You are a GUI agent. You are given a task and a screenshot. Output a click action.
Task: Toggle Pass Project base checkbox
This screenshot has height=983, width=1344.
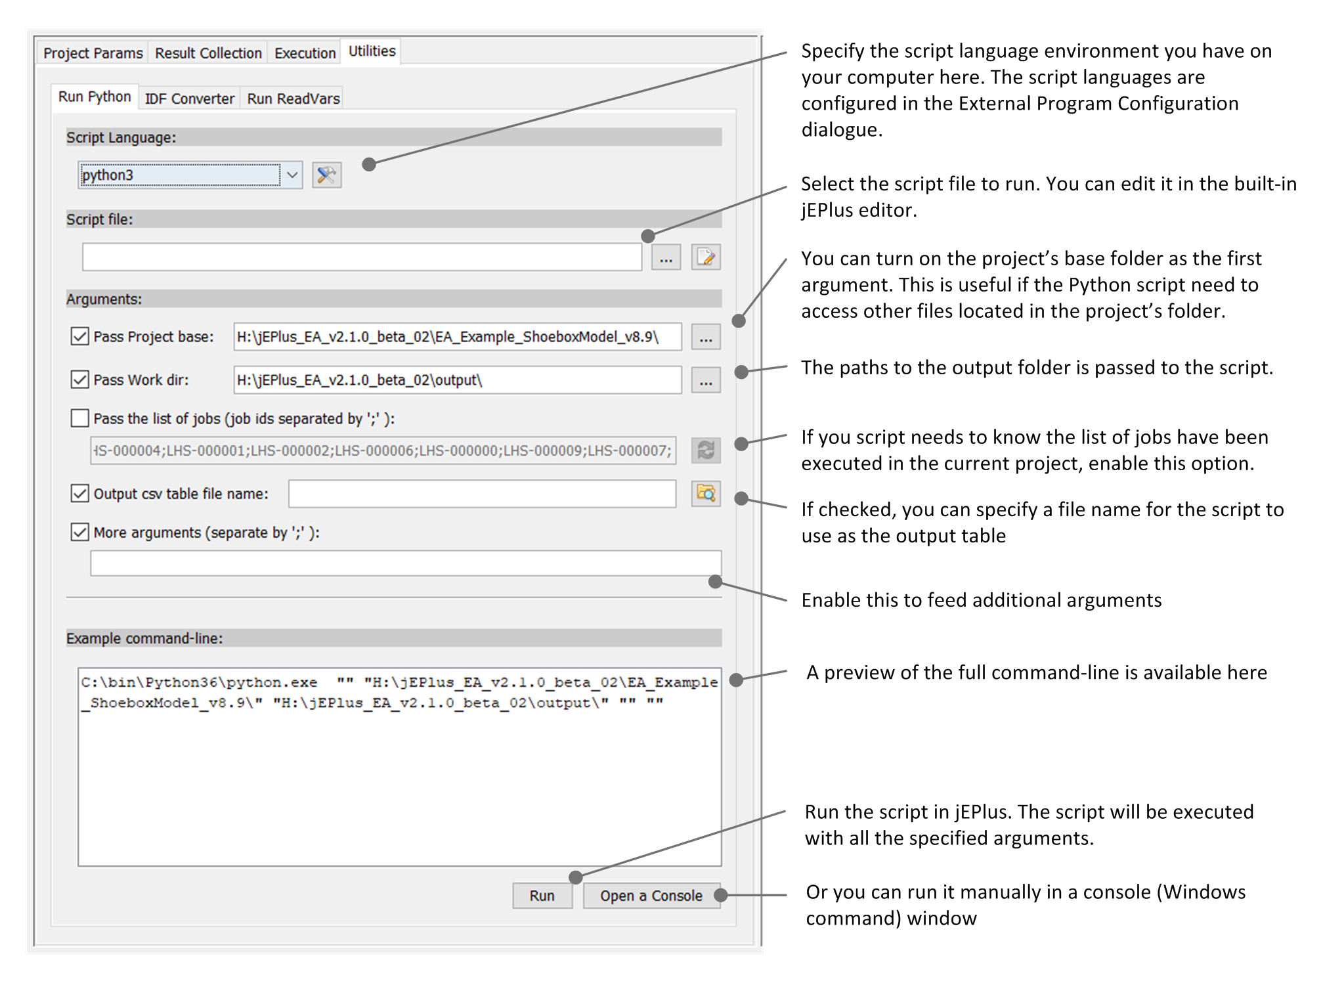pyautogui.click(x=79, y=336)
